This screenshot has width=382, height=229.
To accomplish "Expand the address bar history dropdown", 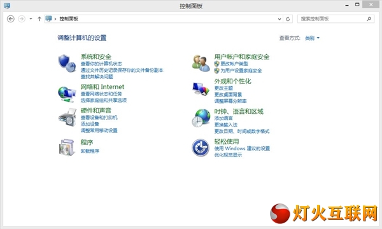I will (x=279, y=18).
